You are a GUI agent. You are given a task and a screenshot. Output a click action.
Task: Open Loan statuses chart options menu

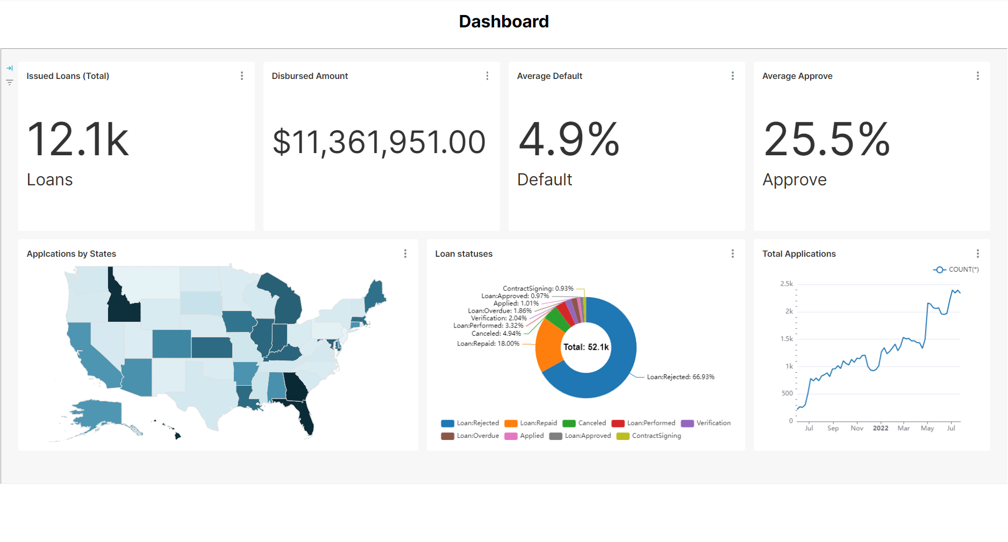click(x=732, y=254)
